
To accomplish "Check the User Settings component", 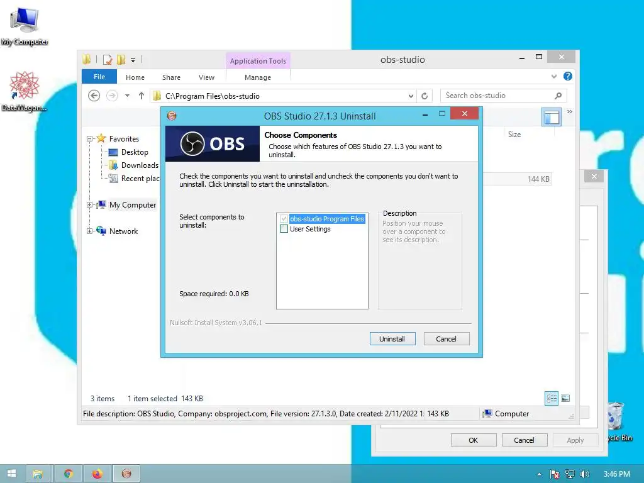I will pyautogui.click(x=284, y=229).
